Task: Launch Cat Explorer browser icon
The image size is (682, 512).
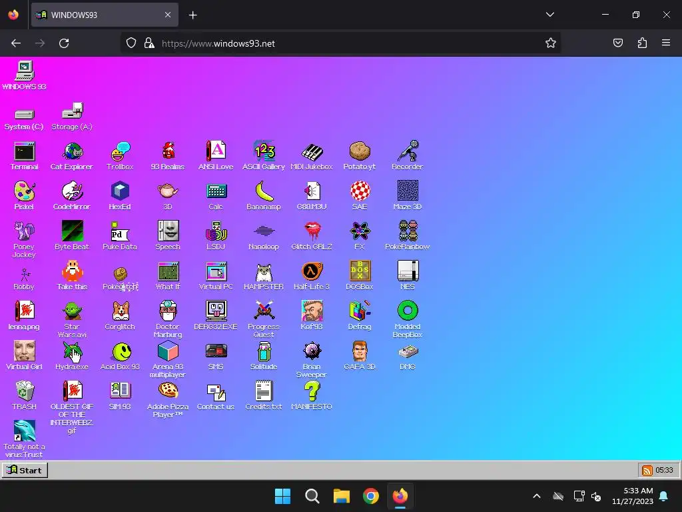Action: point(72,155)
